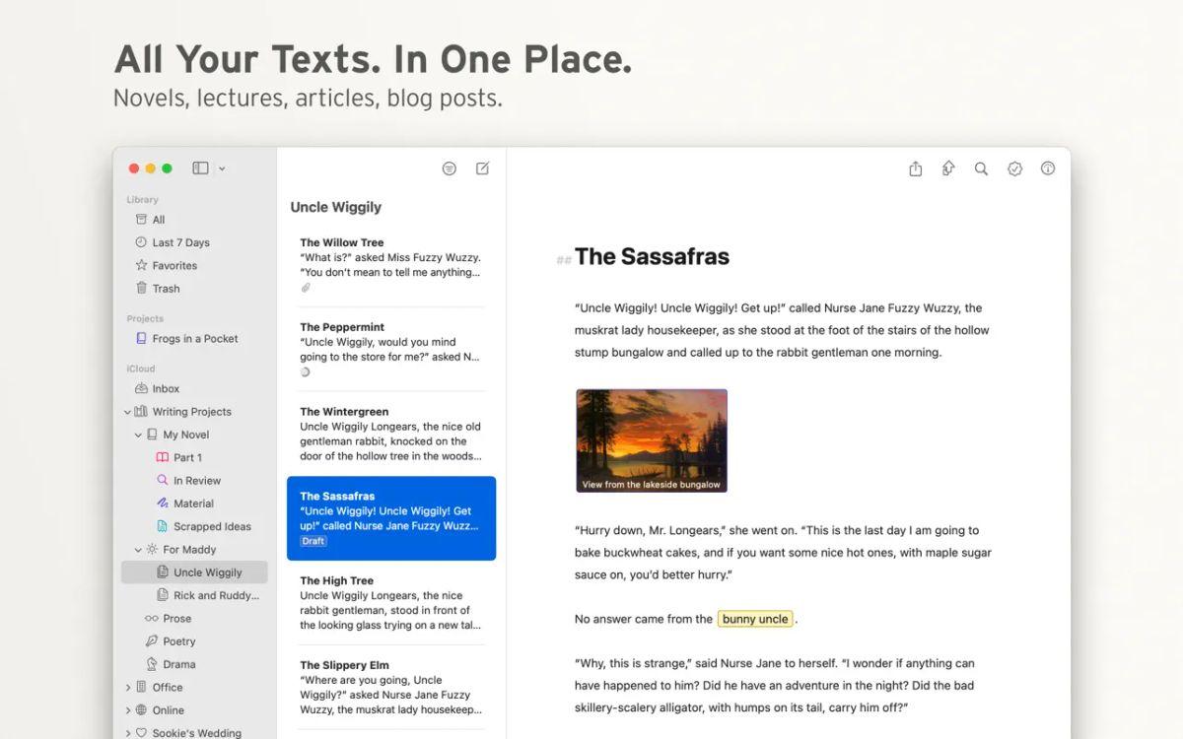The image size is (1183, 739).
Task: Toggle the sidebar view icon
Action: coord(200,168)
